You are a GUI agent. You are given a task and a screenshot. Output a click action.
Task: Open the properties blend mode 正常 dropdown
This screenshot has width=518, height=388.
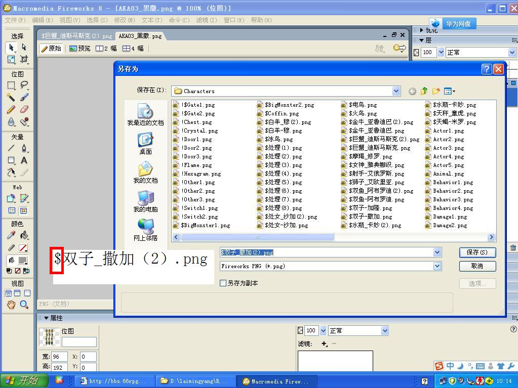[x=384, y=331]
